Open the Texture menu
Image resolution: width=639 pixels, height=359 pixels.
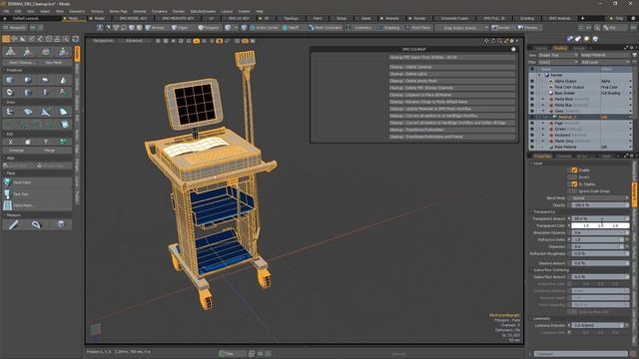pos(97,11)
